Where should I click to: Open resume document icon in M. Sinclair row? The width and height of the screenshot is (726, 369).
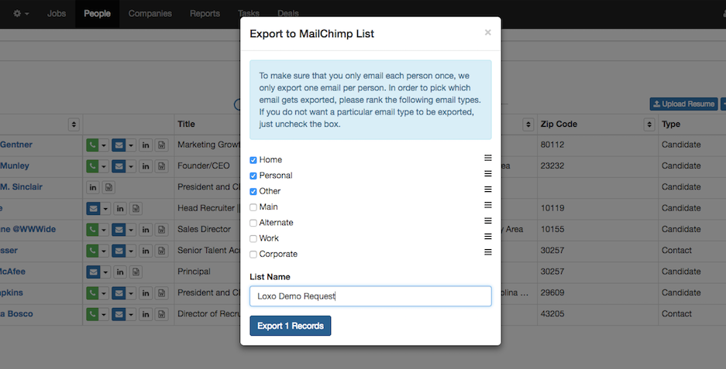click(108, 187)
